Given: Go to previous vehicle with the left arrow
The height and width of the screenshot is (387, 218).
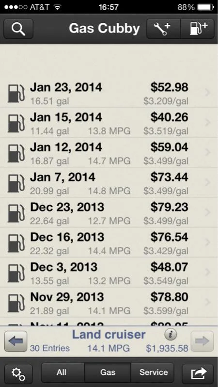Looking at the screenshot, I should point(16,341).
